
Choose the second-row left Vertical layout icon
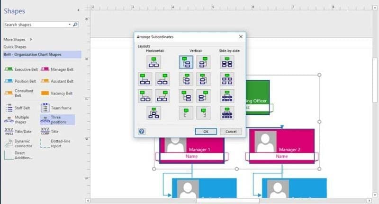click(186, 79)
